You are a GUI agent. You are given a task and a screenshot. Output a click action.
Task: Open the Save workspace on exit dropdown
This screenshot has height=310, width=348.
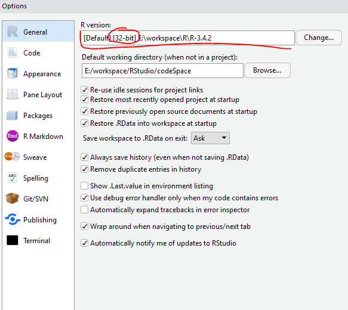[x=210, y=138]
